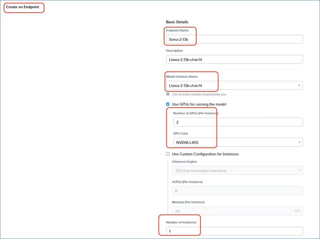Click the Description label
The image size is (320, 239).
coord(174,51)
